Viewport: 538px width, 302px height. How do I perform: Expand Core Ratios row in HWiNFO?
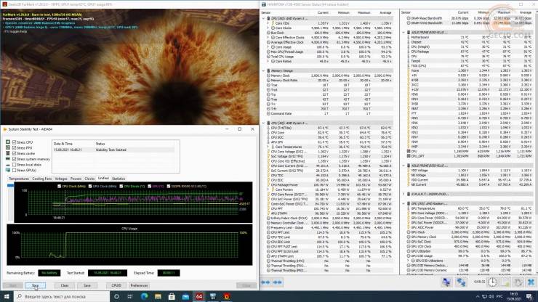[x=268, y=62]
